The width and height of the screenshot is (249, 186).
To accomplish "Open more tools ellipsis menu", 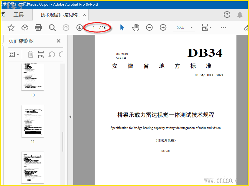I will (x=223, y=28).
